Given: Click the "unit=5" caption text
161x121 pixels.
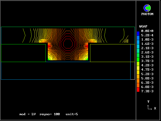Looking at the screenshot, I should pyautogui.click(x=72, y=114).
